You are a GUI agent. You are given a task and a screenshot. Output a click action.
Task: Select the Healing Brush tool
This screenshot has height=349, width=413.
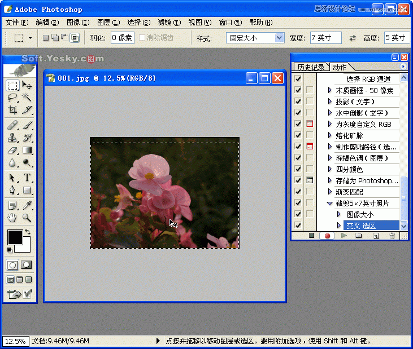click(12, 125)
